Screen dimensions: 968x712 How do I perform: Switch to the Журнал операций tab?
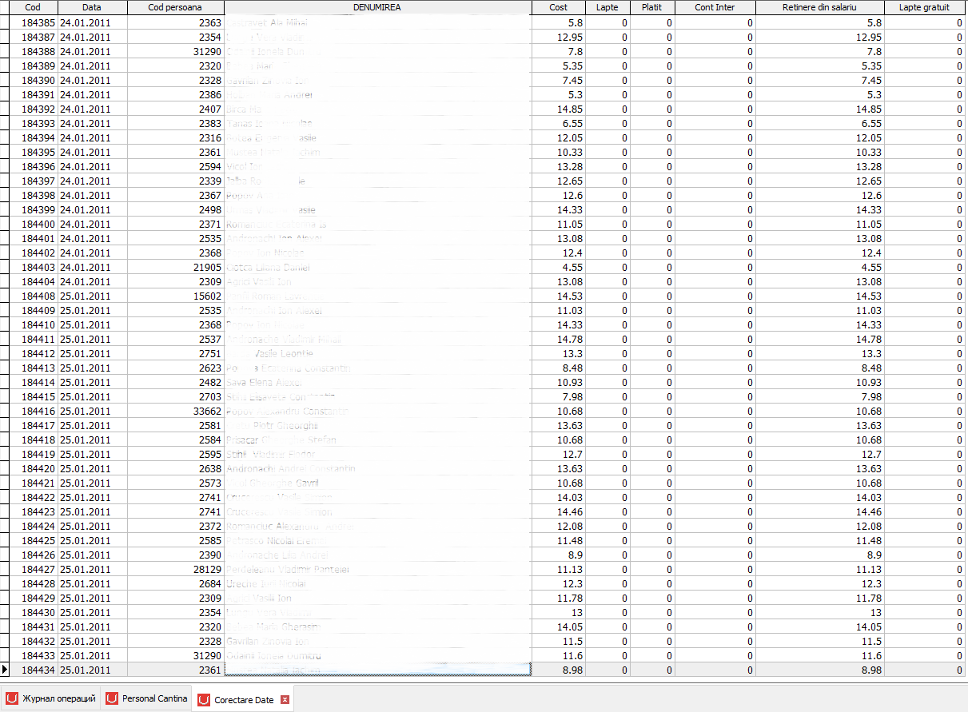point(51,699)
